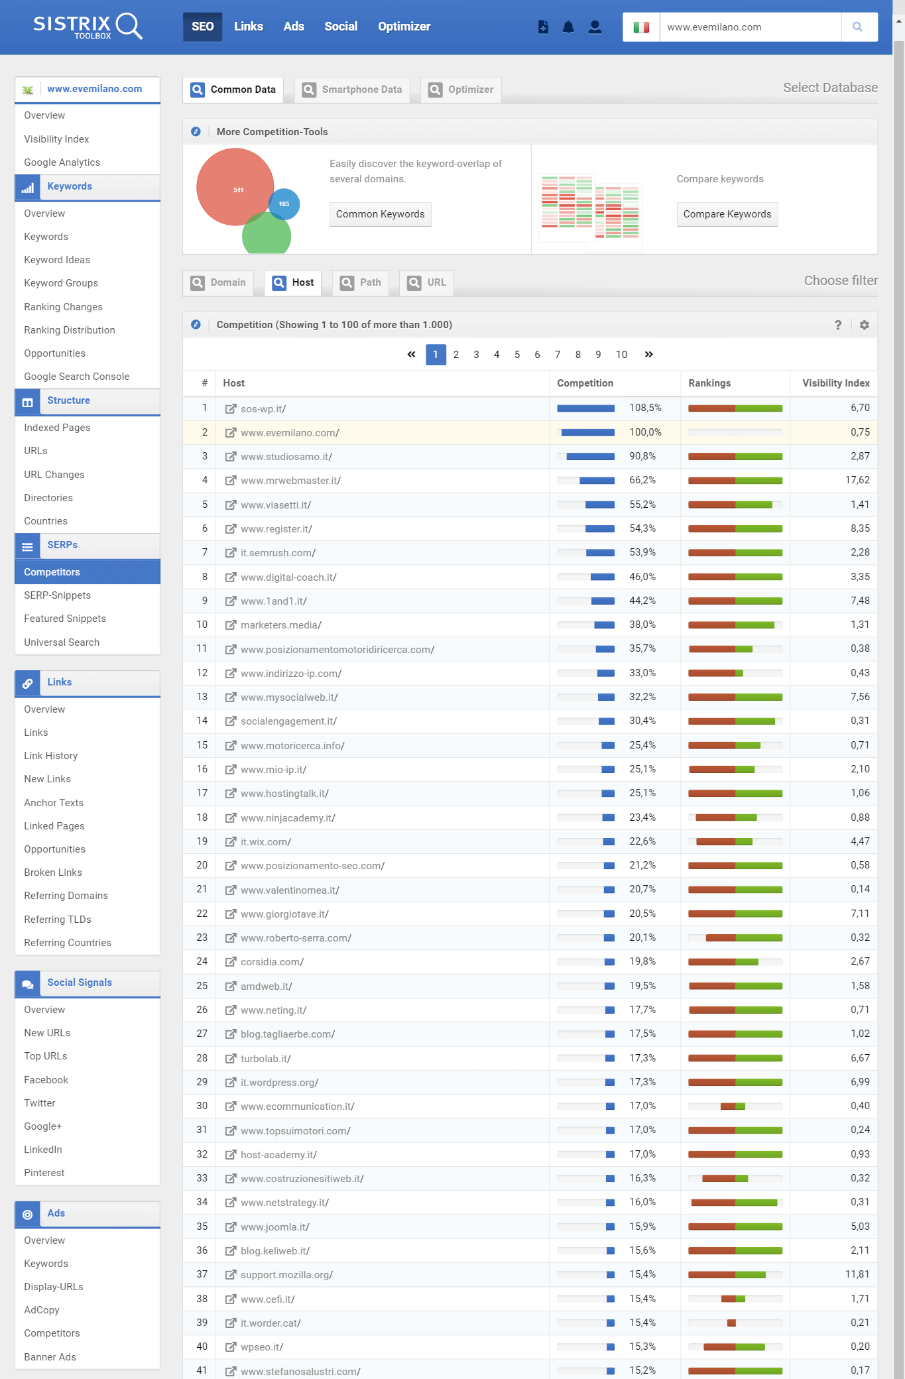Open Referring Domains in sidebar
Viewport: 905px width, 1379px height.
[x=66, y=896]
